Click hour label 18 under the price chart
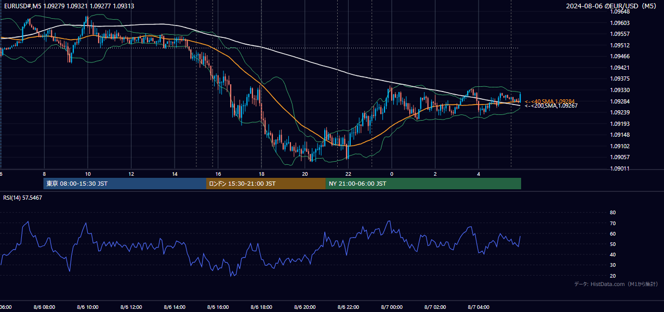 [262, 174]
